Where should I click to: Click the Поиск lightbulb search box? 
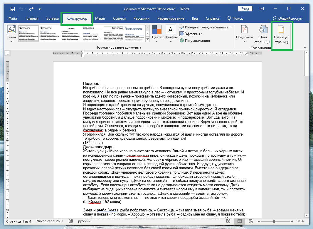[235, 18]
